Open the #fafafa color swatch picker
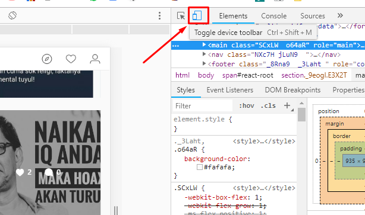This screenshot has height=215, width=365. tap(200, 167)
